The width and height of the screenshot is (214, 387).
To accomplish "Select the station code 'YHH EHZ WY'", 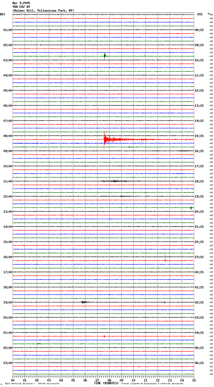I will (x=21, y=7).
